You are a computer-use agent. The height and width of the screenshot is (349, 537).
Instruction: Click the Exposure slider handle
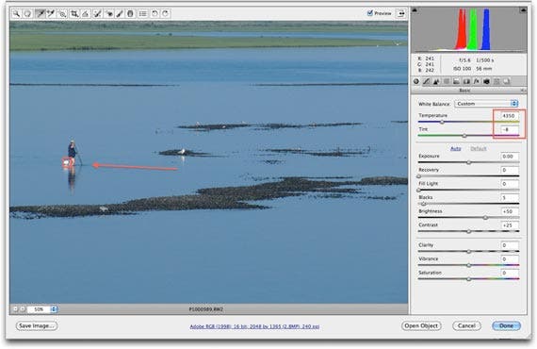[x=468, y=162]
